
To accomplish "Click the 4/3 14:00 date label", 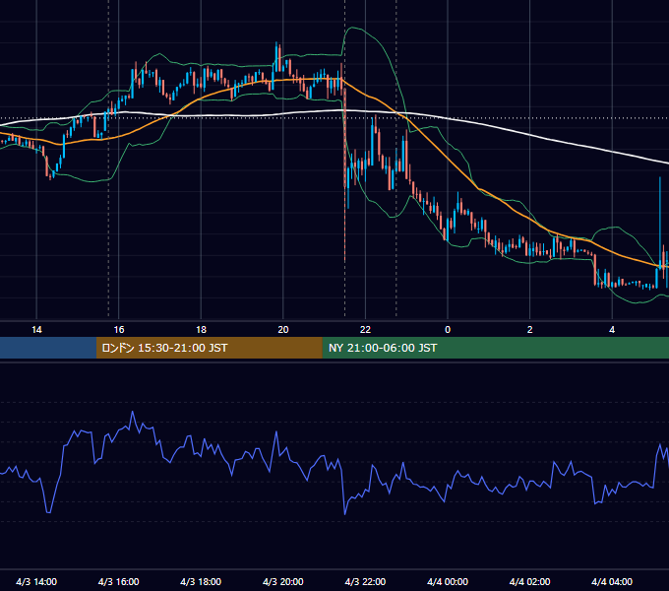I will click(36, 581).
